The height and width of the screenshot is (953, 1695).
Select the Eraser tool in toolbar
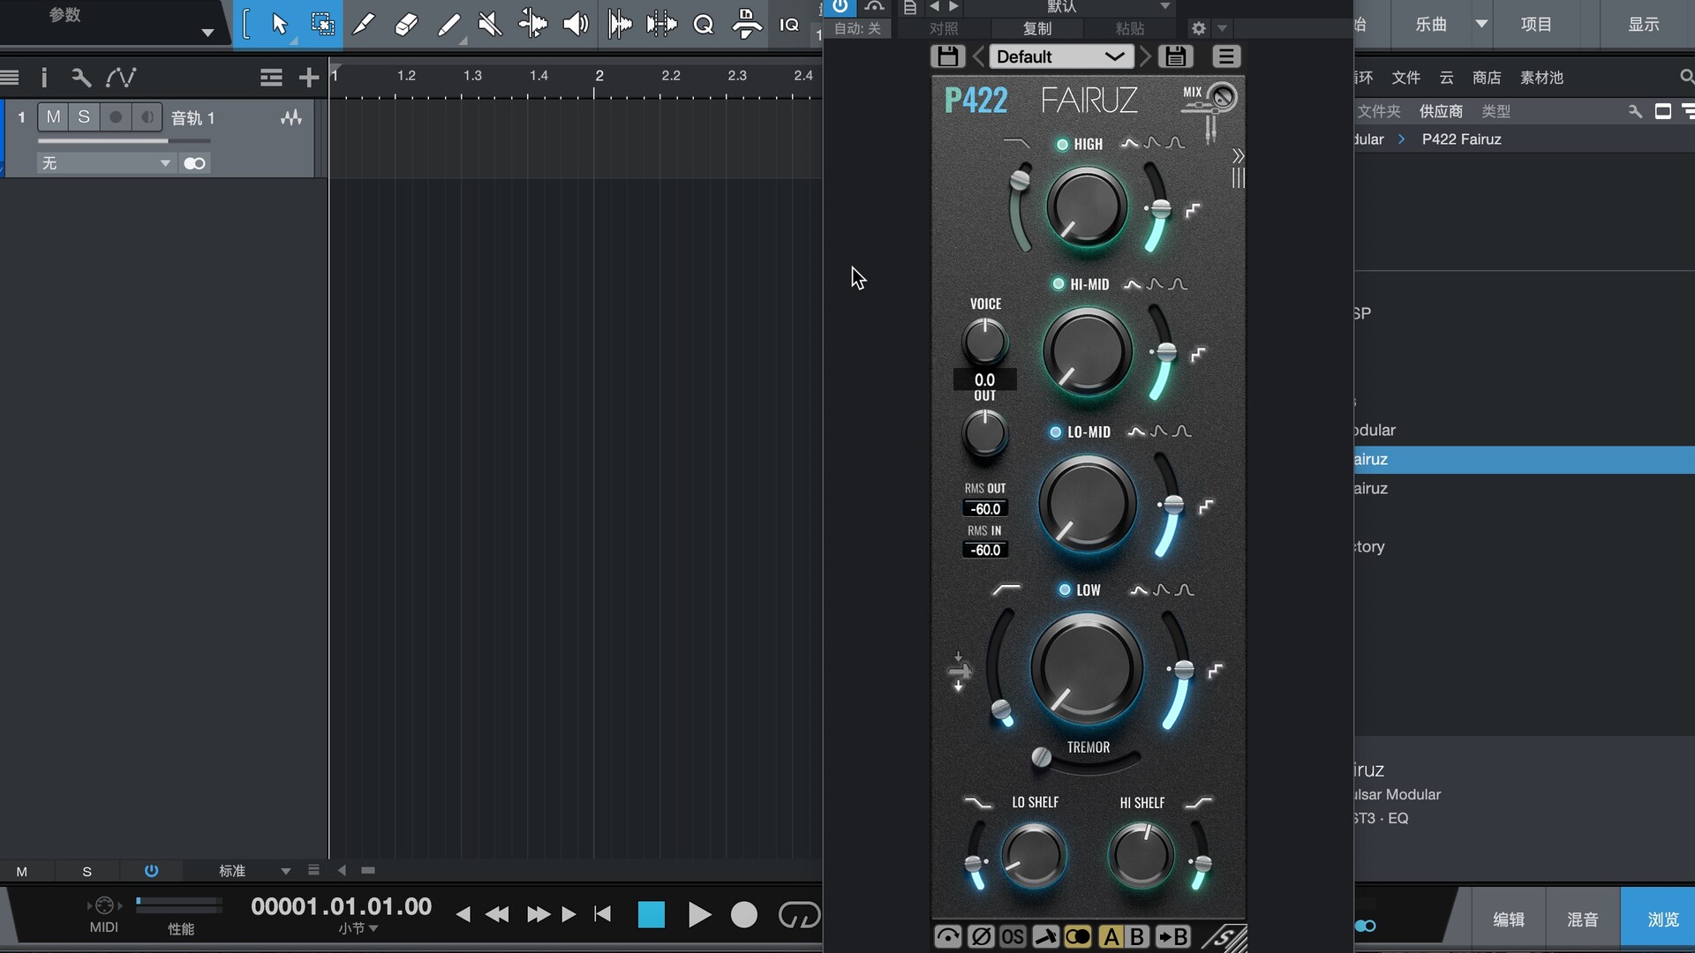tap(406, 25)
